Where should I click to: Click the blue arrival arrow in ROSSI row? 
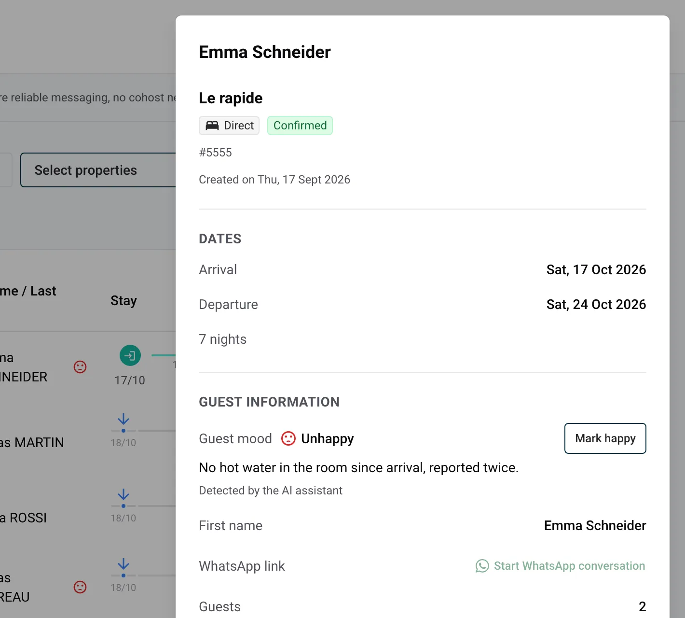pyautogui.click(x=123, y=494)
